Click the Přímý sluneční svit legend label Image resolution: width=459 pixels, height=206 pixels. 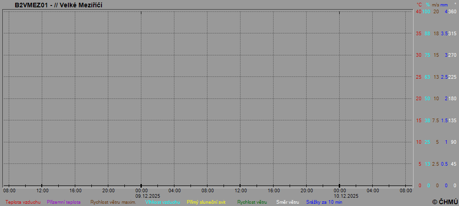coord(206,202)
